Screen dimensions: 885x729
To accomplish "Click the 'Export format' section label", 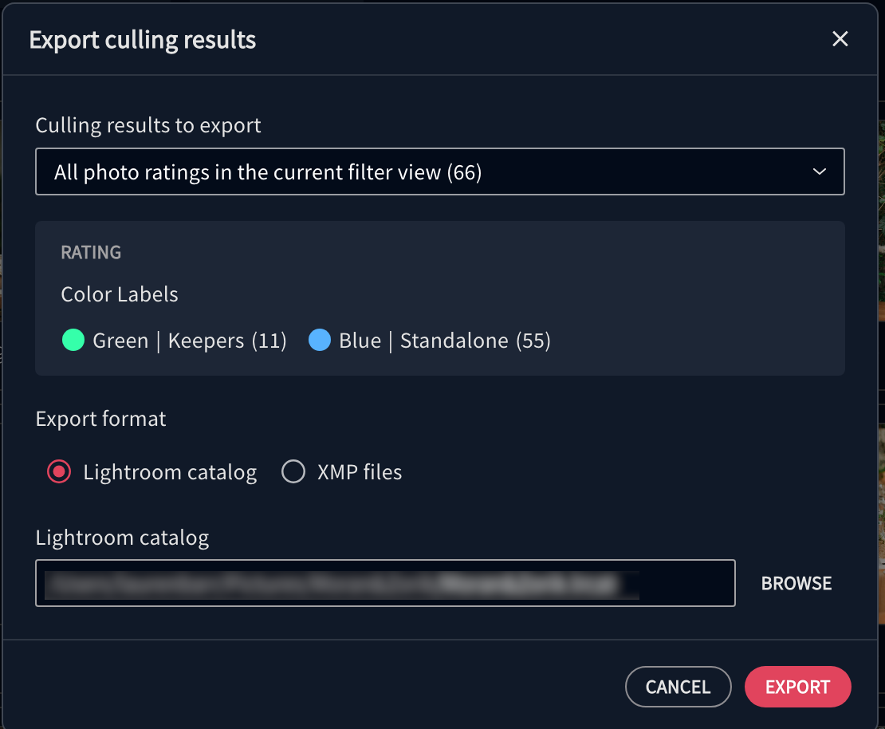I will coord(100,419).
